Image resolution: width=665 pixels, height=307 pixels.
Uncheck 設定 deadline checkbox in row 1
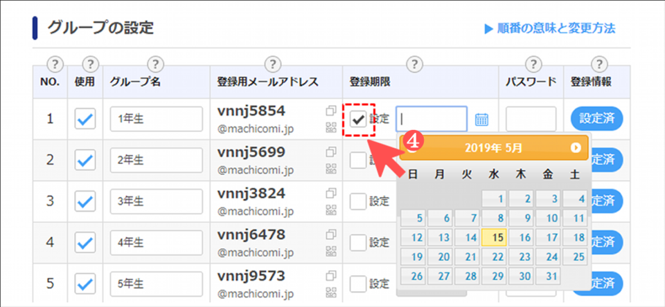pos(358,119)
